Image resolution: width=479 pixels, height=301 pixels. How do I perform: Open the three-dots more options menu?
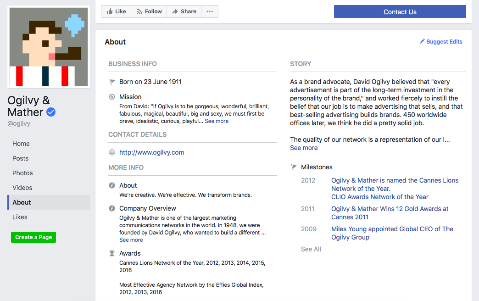coord(210,11)
